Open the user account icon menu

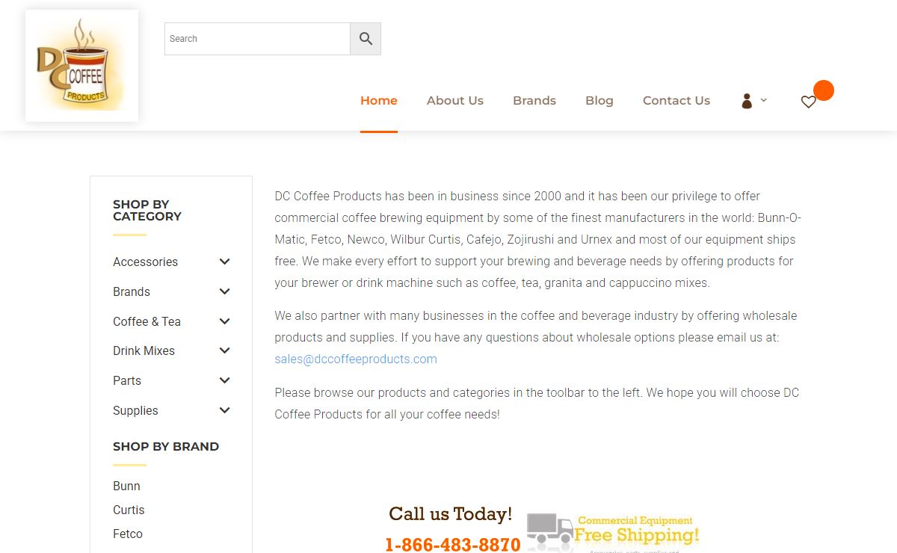tap(747, 101)
